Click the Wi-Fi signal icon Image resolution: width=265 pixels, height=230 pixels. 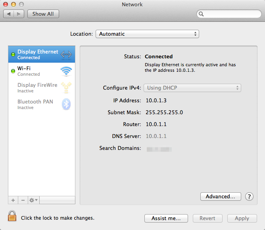(x=66, y=71)
